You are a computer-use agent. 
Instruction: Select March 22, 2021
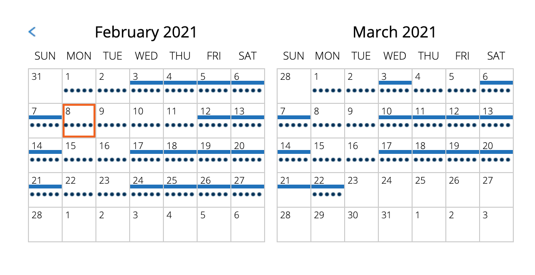328,189
